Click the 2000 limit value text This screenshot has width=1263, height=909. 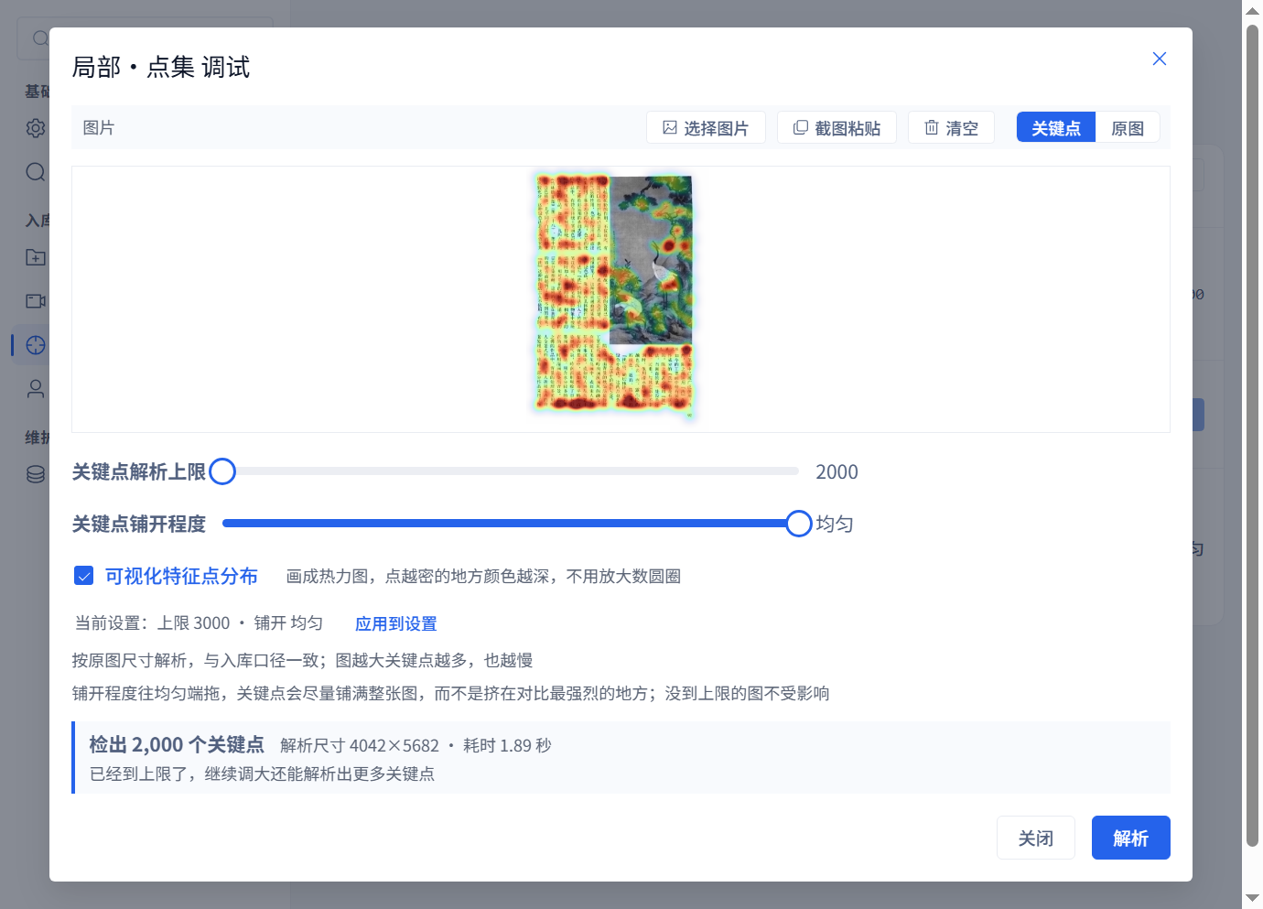click(x=837, y=472)
